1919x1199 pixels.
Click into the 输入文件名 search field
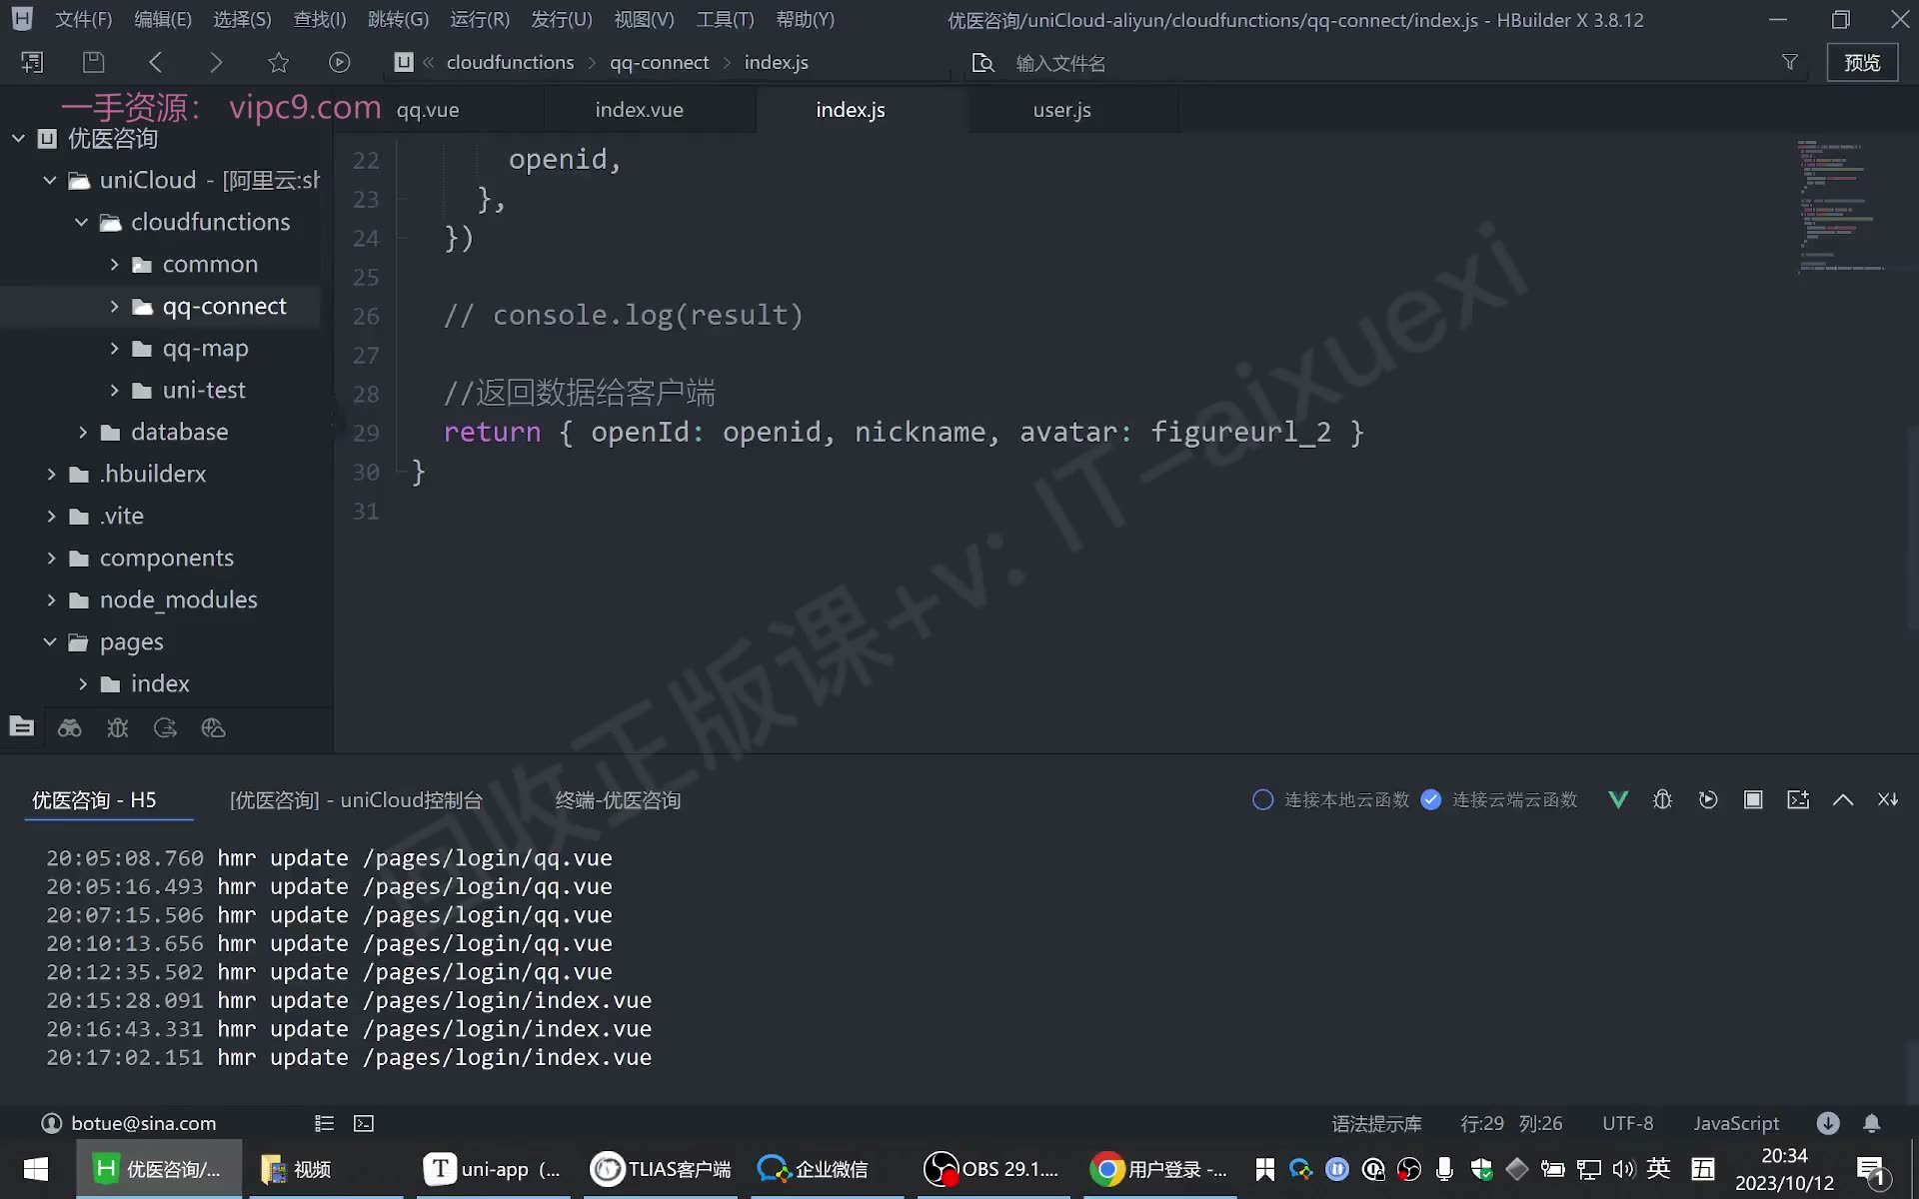[x=1389, y=63]
